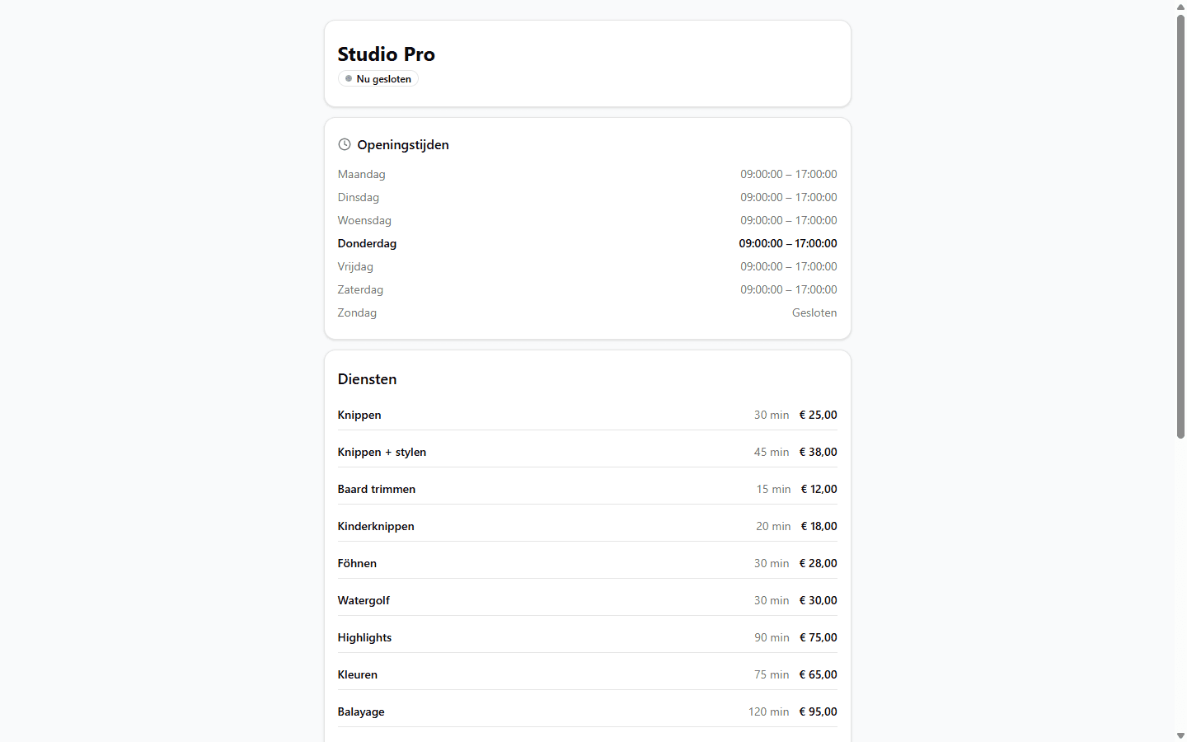Select the Knippen service name
This screenshot has height=742, width=1187.
pos(359,415)
